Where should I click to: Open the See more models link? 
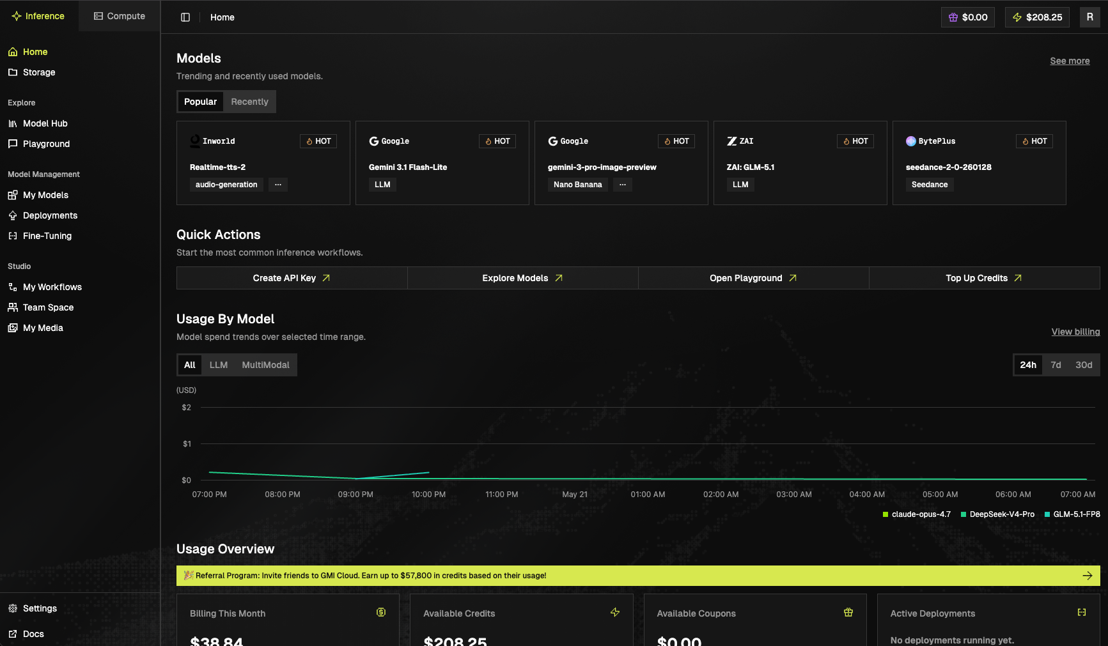(1070, 61)
